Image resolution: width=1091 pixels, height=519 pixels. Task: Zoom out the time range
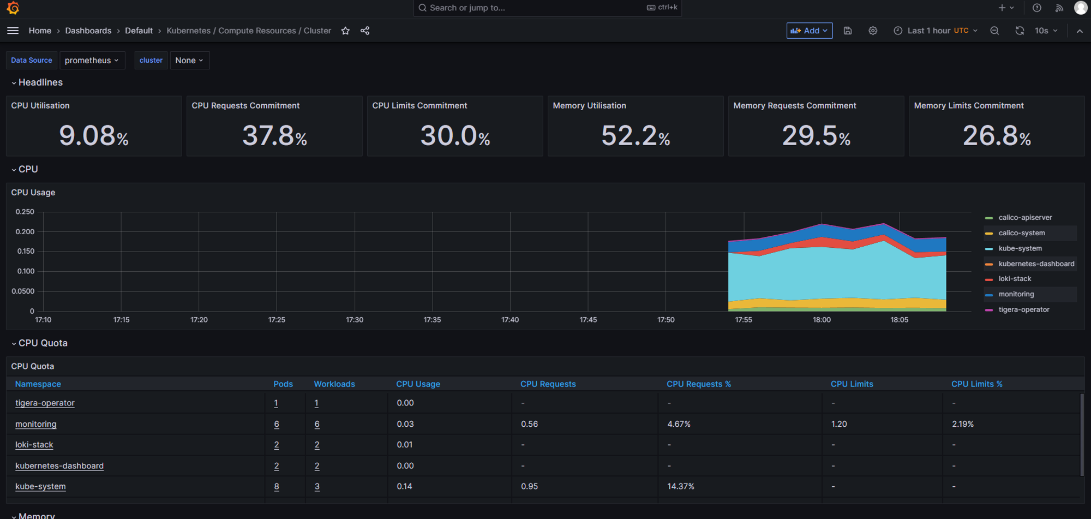(994, 31)
